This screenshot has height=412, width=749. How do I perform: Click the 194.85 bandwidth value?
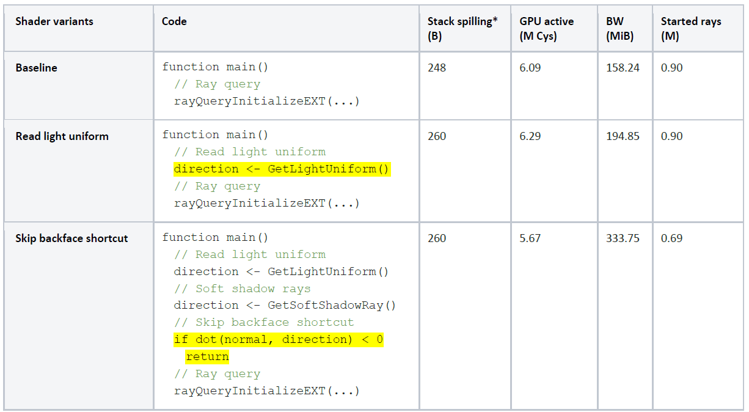point(623,136)
